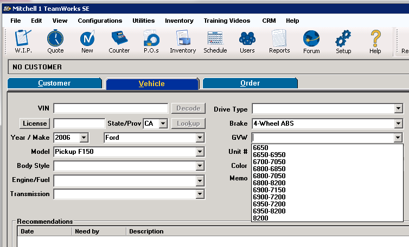Image resolution: width=409 pixels, height=247 pixels.
Task: Select GVW option 6950-7200
Action: pos(327,204)
